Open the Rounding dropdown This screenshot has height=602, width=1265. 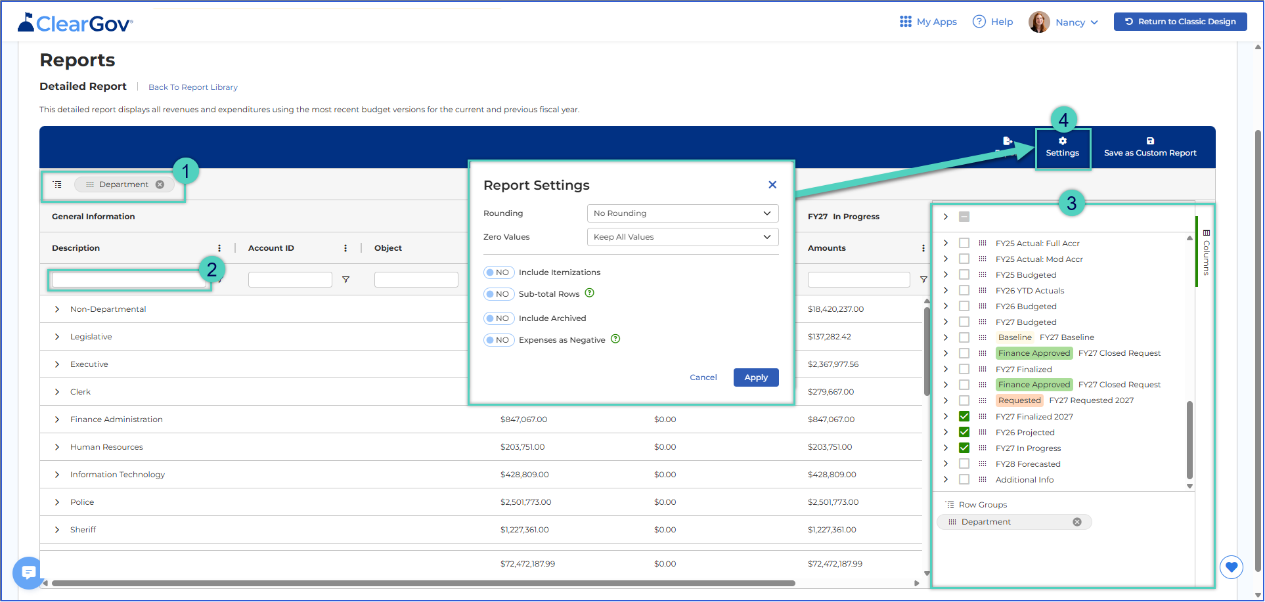click(x=682, y=213)
